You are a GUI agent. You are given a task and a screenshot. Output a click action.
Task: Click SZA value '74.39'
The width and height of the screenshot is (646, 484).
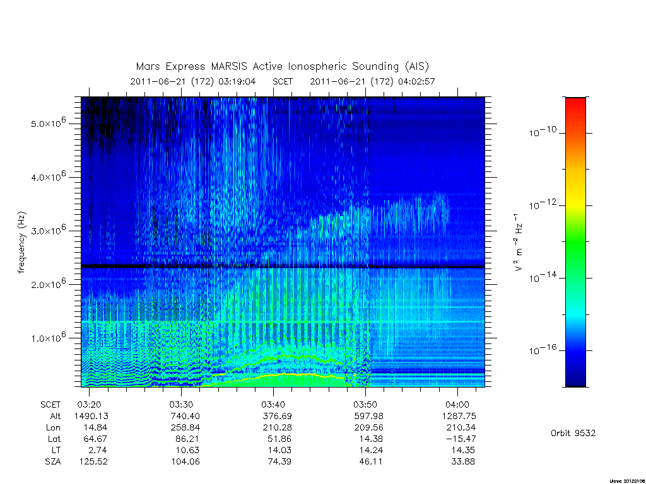click(x=279, y=462)
